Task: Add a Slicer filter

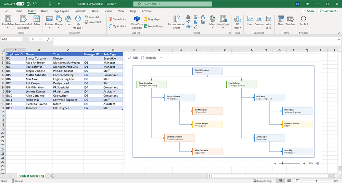Action: pyautogui.click(x=281, y=21)
